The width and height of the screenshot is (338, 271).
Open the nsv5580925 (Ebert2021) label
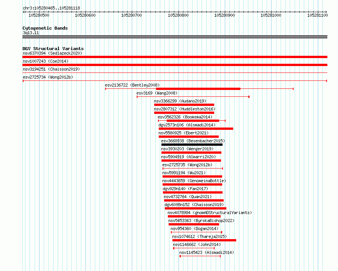pos(183,133)
